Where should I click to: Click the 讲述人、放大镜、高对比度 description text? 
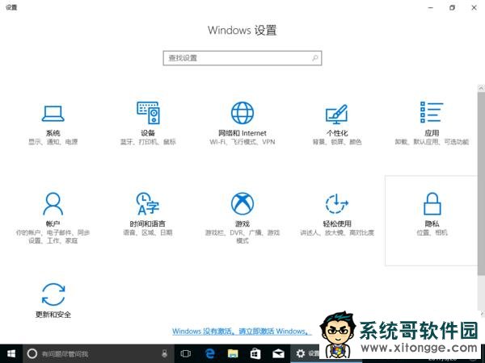click(x=337, y=232)
